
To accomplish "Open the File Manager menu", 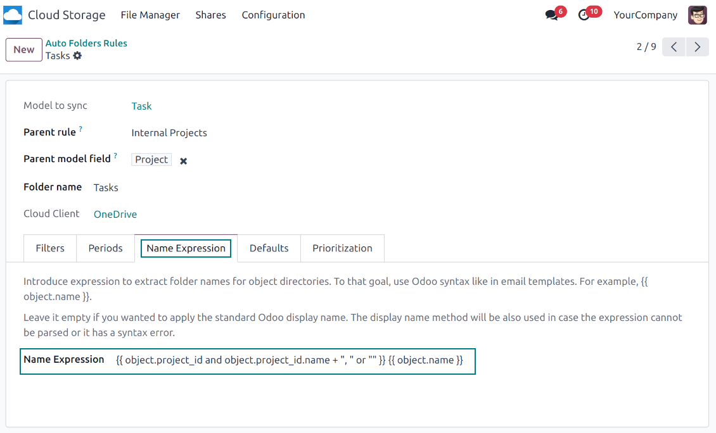I will tap(150, 15).
